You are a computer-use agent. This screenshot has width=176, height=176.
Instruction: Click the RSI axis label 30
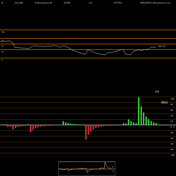tap(2, 52)
